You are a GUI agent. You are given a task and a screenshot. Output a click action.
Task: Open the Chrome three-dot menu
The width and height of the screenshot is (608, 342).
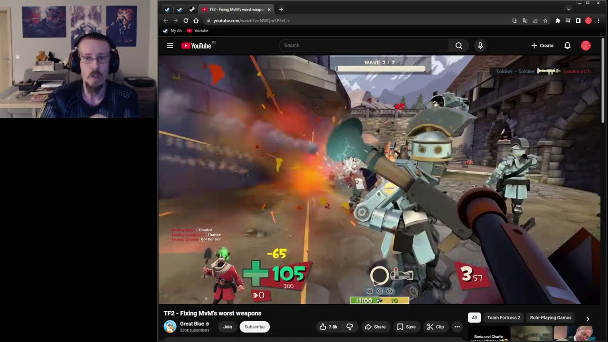(x=598, y=21)
